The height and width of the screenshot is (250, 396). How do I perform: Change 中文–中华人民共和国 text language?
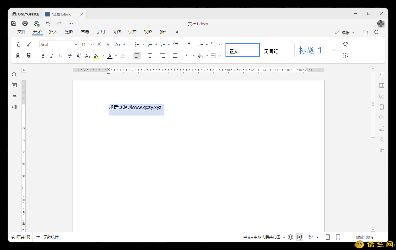(x=264, y=237)
